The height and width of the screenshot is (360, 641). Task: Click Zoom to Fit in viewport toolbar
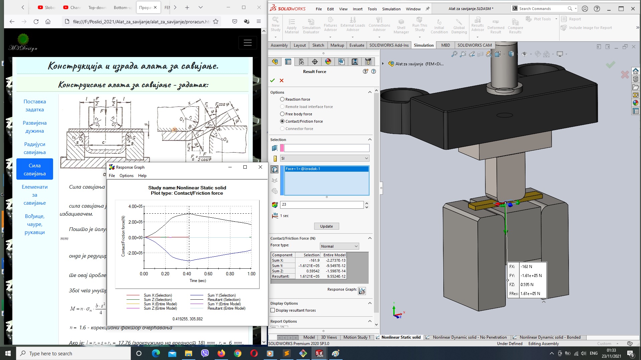pyautogui.click(x=454, y=54)
